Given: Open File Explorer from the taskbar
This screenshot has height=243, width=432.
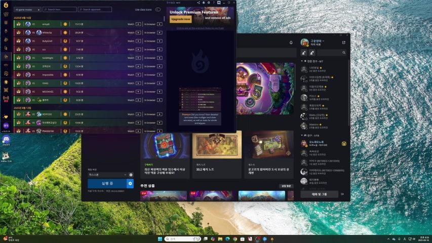Looking at the screenshot, I should tap(220, 239).
